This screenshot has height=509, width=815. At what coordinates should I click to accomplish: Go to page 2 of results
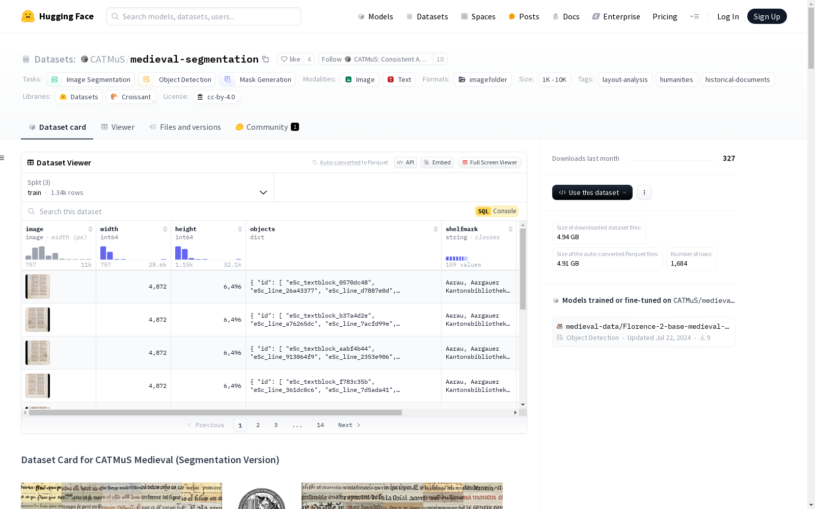258,425
